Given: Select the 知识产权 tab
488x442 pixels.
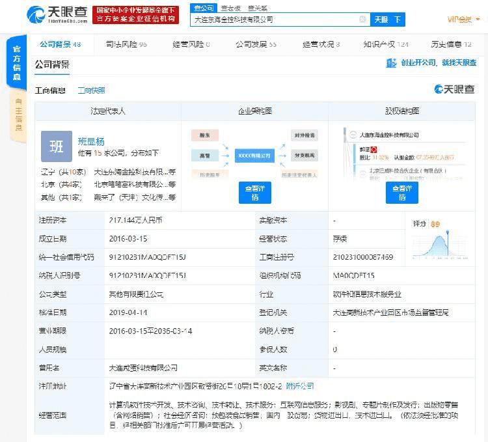Looking at the screenshot, I should pos(386,44).
